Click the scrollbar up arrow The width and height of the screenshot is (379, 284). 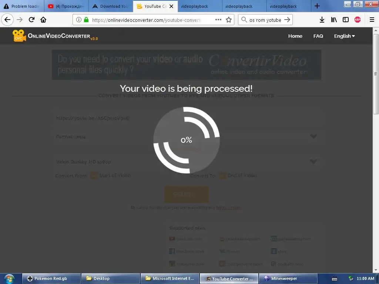coord(376,30)
